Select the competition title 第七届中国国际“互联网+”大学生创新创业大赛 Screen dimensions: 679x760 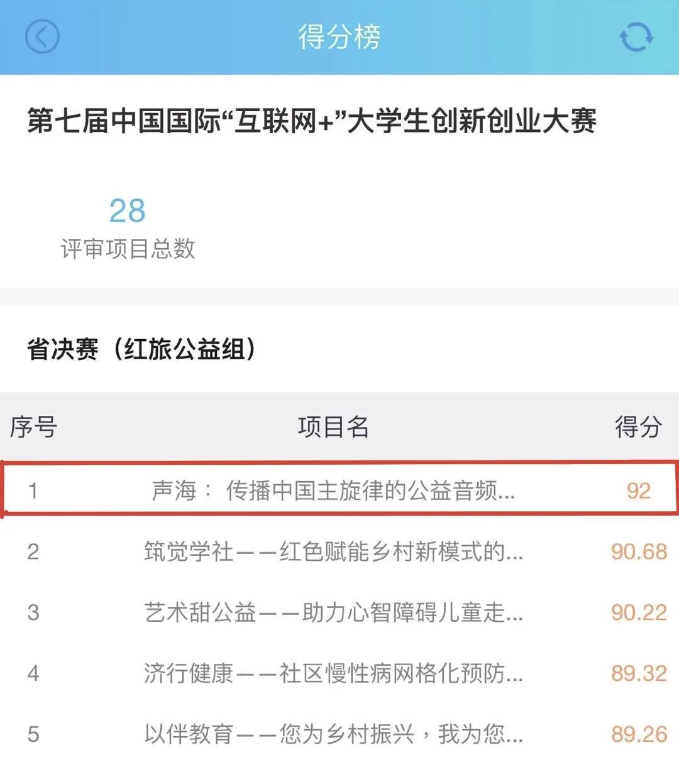tap(312, 121)
